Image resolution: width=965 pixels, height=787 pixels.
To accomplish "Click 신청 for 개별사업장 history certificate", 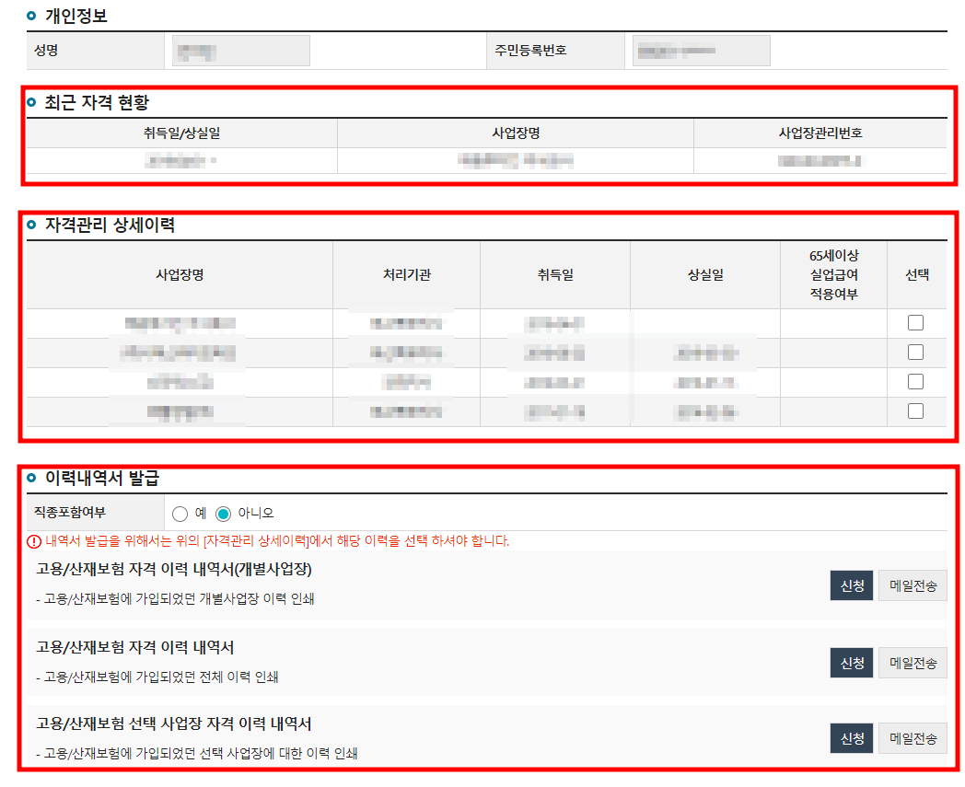I will [851, 585].
